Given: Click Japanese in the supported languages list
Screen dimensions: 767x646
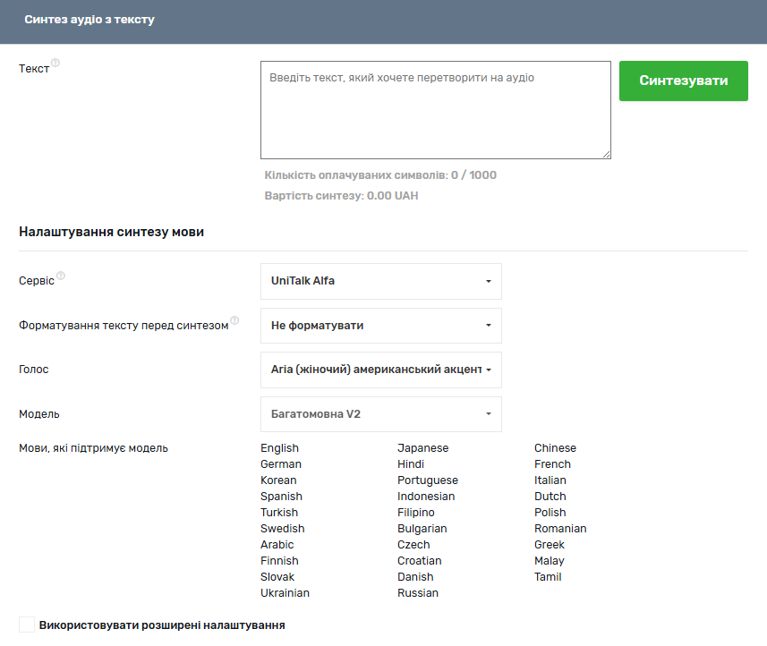Looking at the screenshot, I should 422,448.
